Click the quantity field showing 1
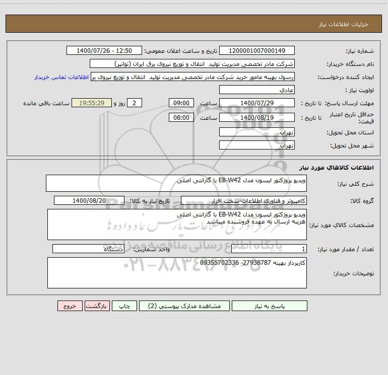Screen dimensions: 388x375 [x=269, y=249]
